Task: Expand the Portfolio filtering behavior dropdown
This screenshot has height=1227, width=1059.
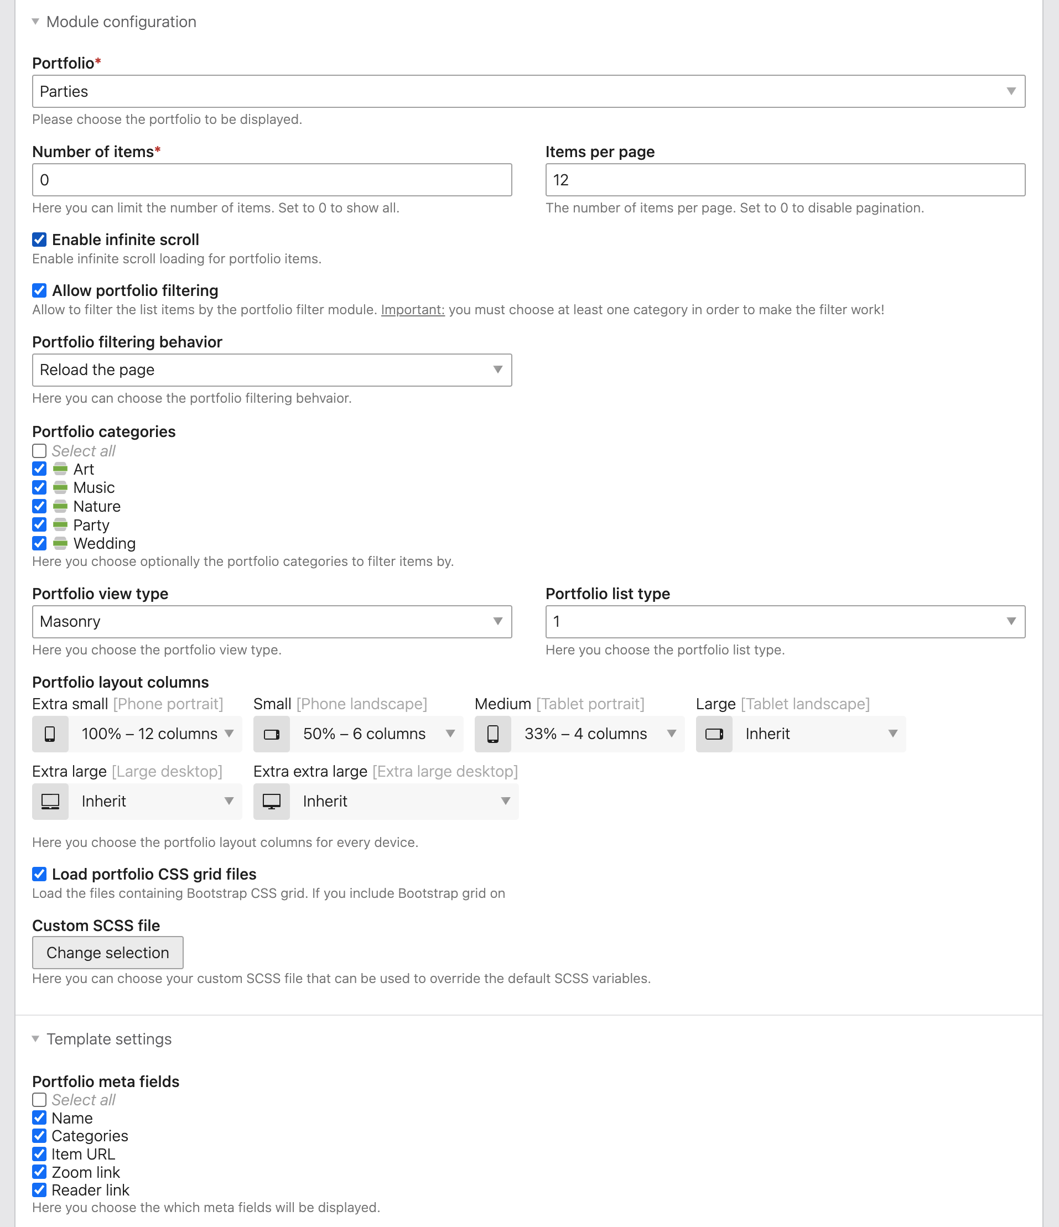Action: tap(272, 370)
